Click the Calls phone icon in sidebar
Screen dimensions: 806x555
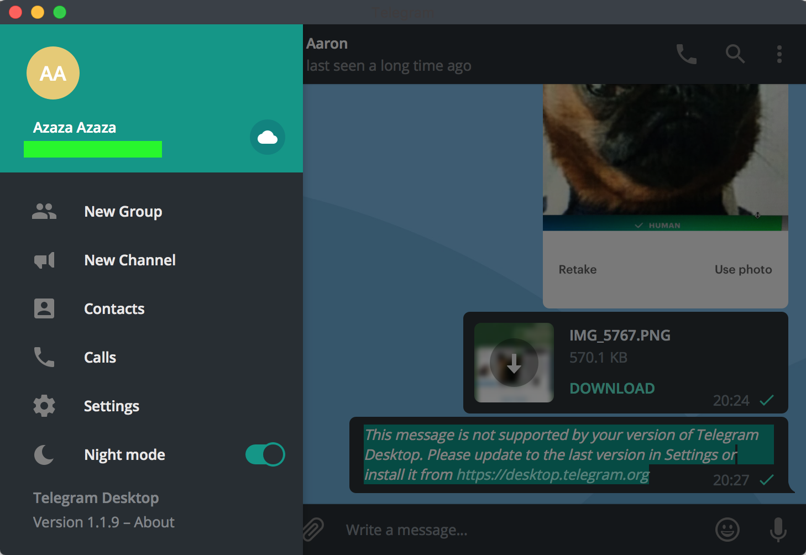tap(44, 357)
